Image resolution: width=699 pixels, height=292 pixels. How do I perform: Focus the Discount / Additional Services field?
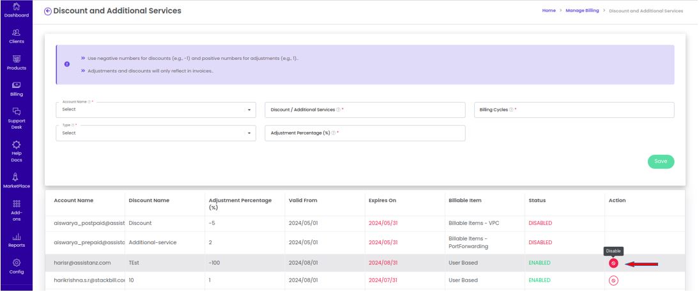pos(365,110)
